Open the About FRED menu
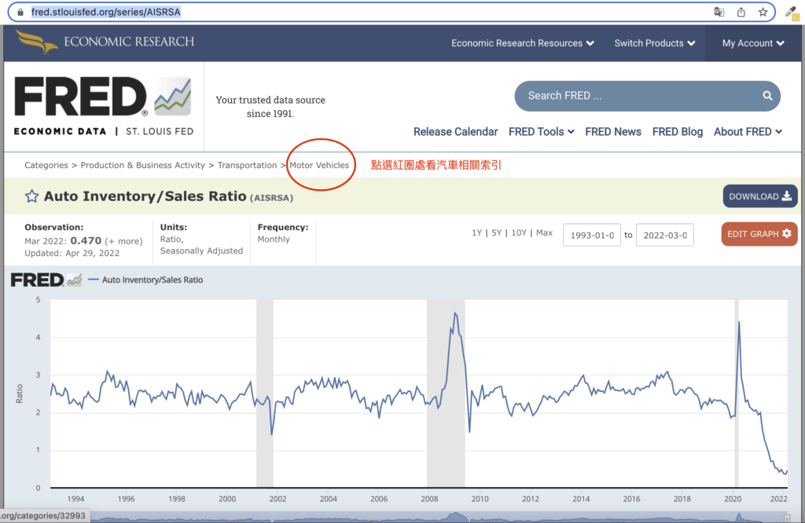 pos(748,132)
